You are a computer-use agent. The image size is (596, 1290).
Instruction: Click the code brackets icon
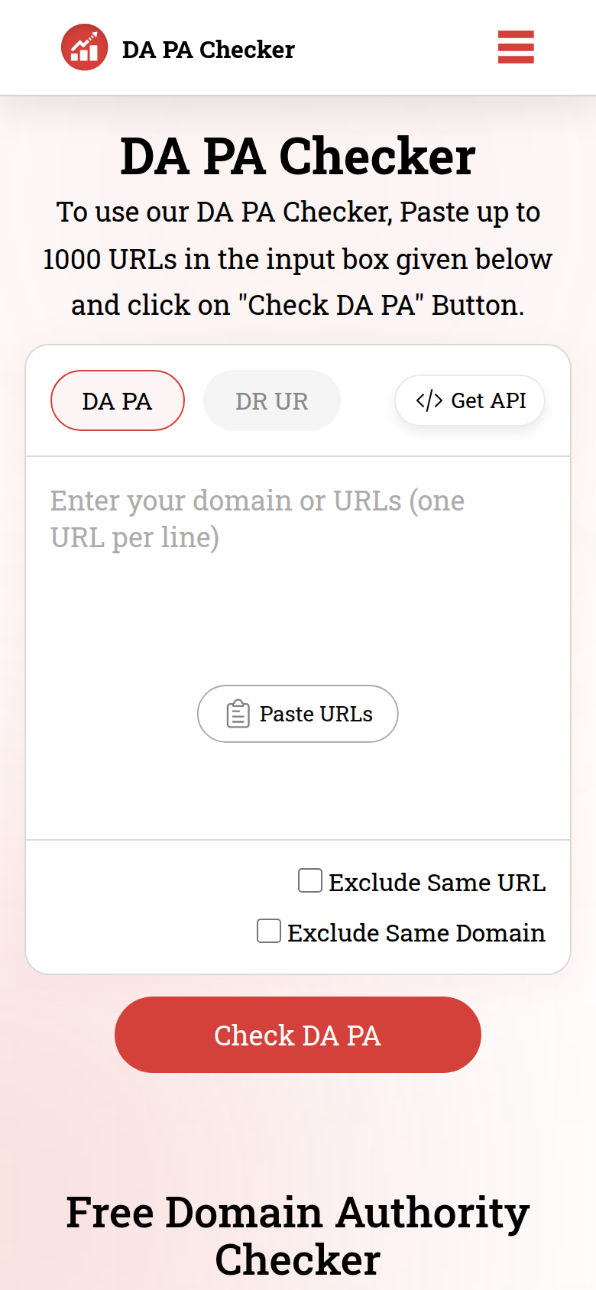429,400
